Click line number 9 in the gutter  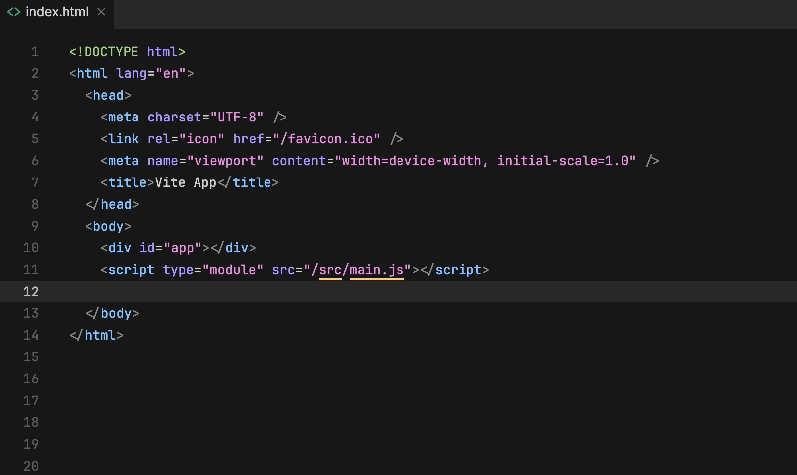(35, 226)
